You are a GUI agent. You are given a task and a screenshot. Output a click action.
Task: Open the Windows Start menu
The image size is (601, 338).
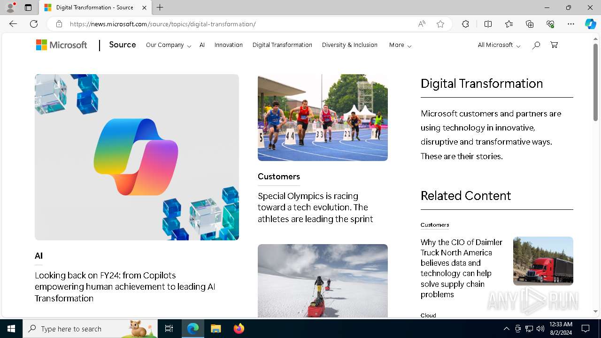[11, 329]
